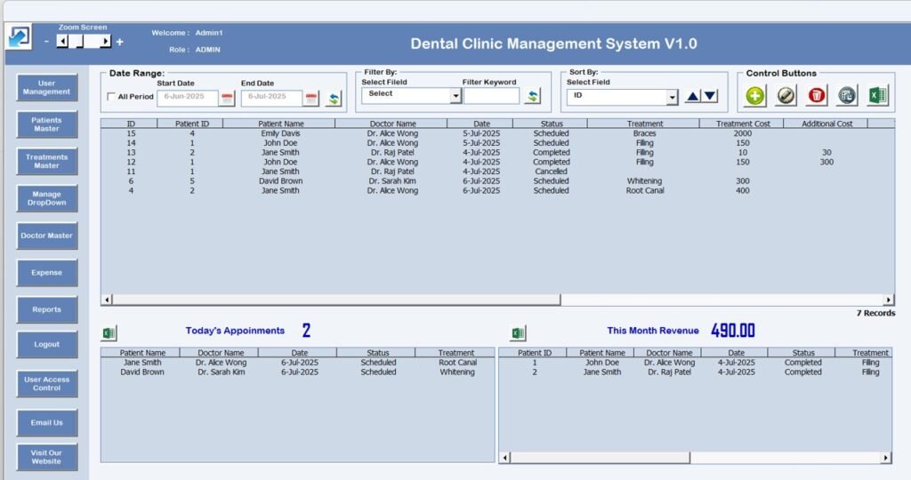
Task: Sort ascending with the up arrow
Action: [x=693, y=96]
